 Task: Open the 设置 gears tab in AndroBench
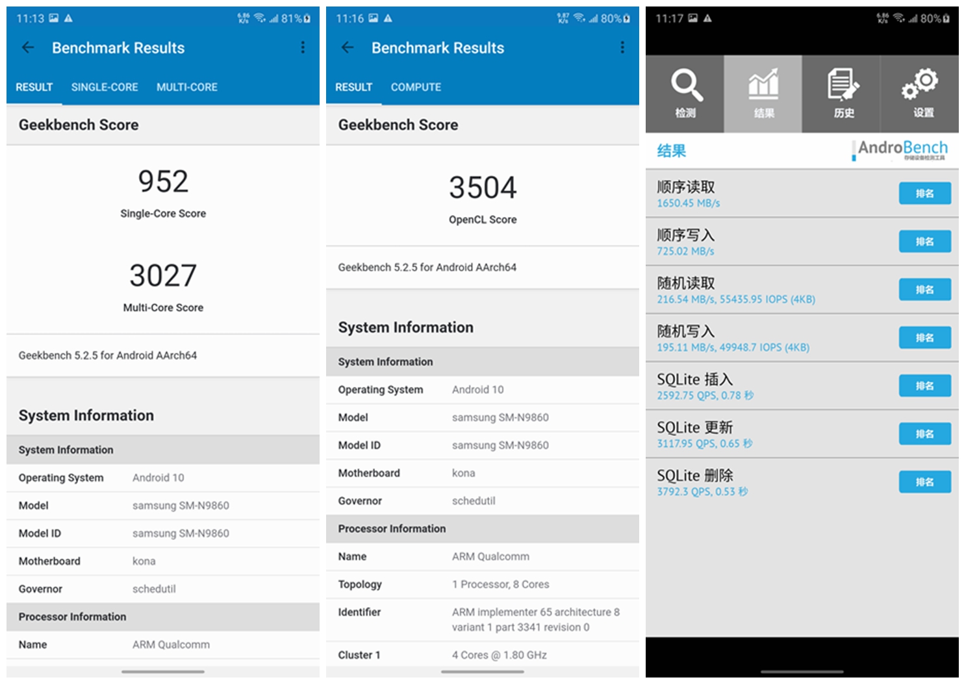coord(920,94)
